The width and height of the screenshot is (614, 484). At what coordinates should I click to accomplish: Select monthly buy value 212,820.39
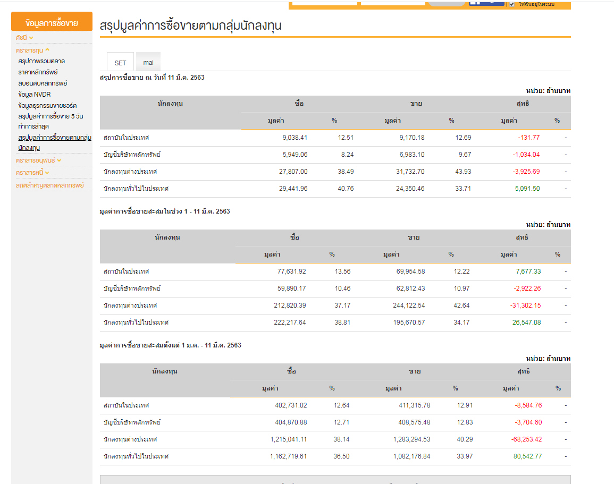point(290,305)
